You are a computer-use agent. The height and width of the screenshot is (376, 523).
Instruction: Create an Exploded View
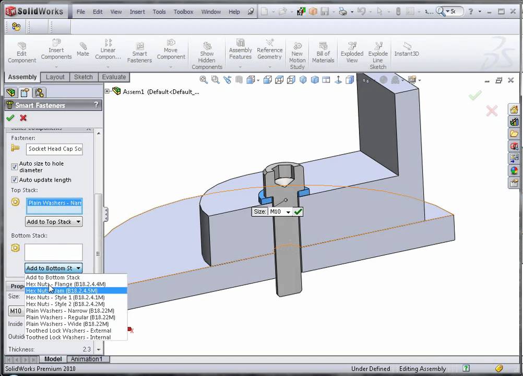tap(352, 52)
